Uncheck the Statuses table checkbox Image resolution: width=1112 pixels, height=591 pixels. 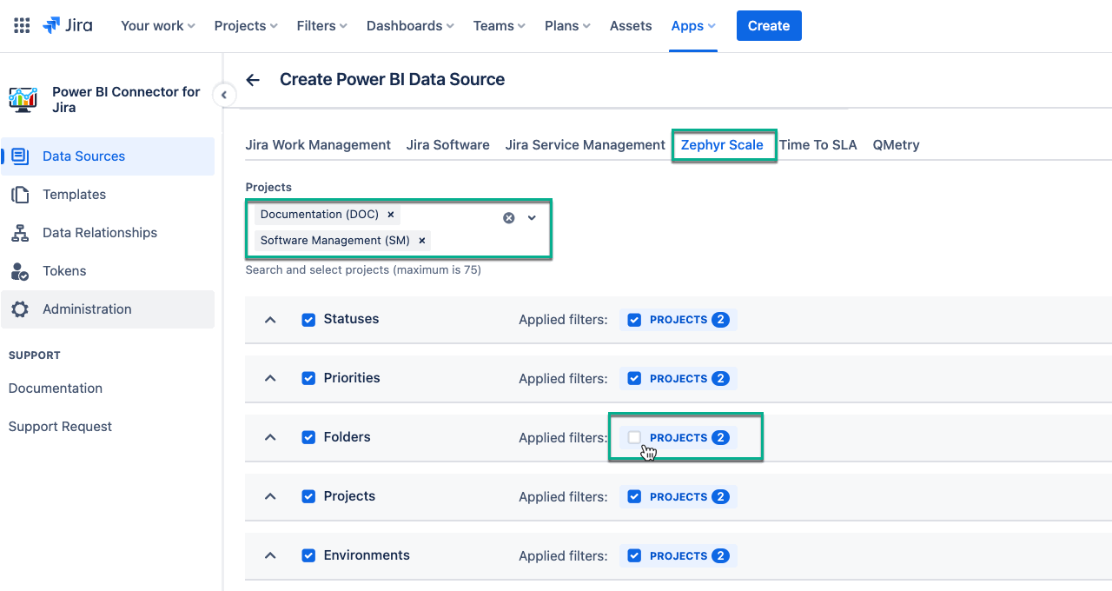click(x=308, y=320)
